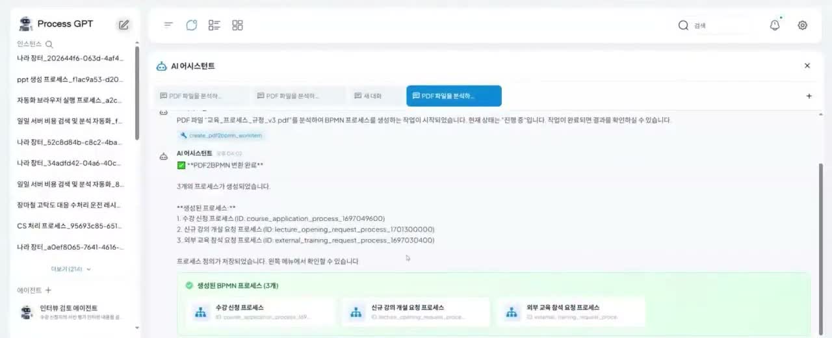832x338 pixels.
Task: Open instance ppt 생성 프로세스_f1ac9a53
Action: tap(70, 79)
